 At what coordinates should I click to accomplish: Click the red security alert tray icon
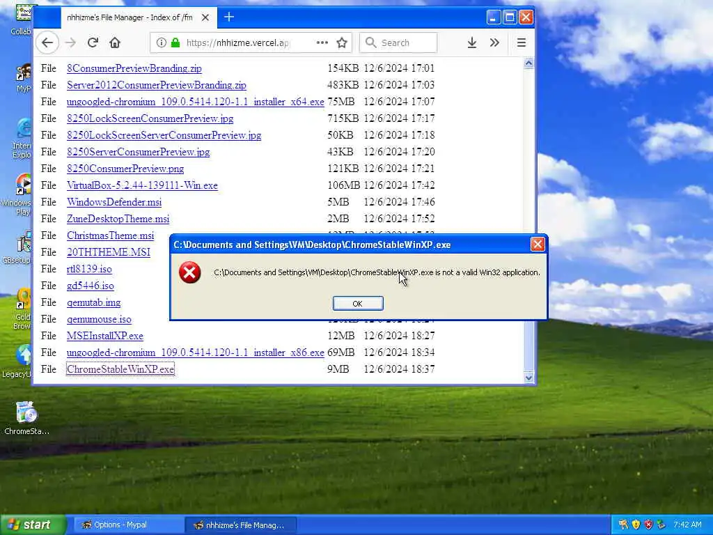pos(648,525)
